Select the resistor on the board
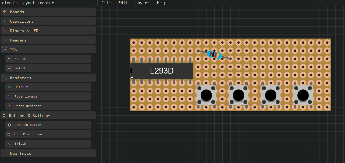This screenshot has height=163, width=345. tap(214, 55)
